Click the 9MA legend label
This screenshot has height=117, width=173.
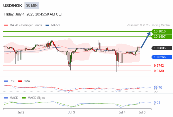27,81
